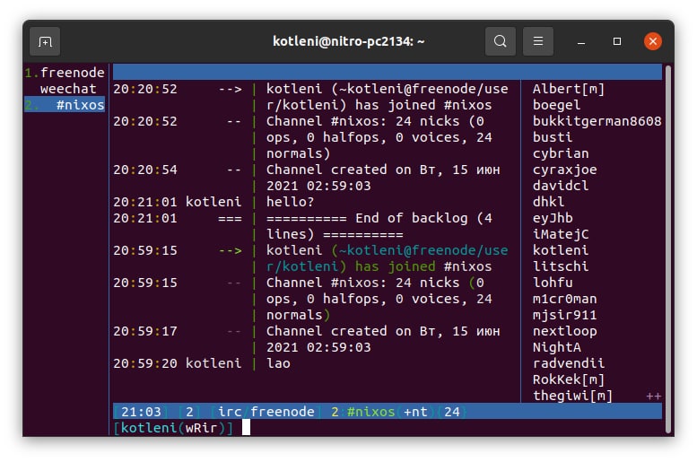Click the 21:03 status bar time
The width and height of the screenshot is (697, 462).
pos(141,412)
